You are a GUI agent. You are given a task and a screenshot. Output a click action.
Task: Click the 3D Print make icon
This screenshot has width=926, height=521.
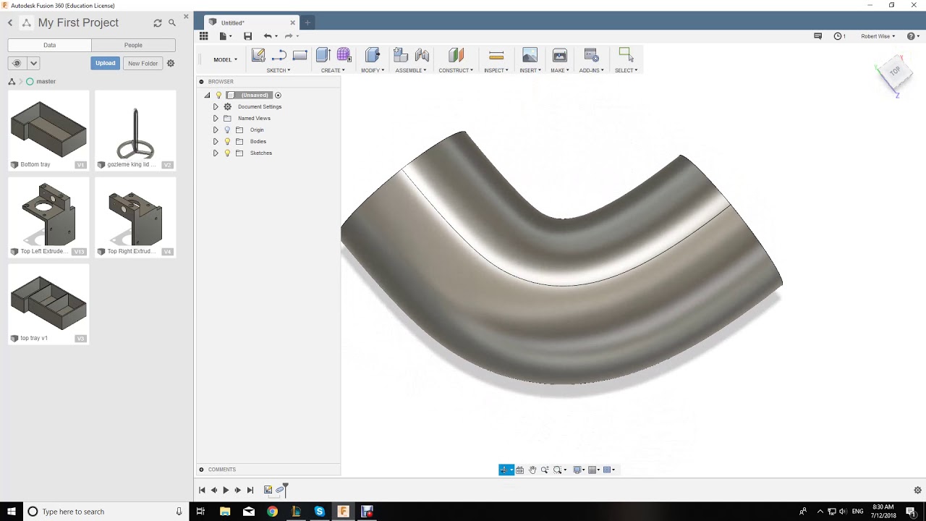click(x=559, y=55)
